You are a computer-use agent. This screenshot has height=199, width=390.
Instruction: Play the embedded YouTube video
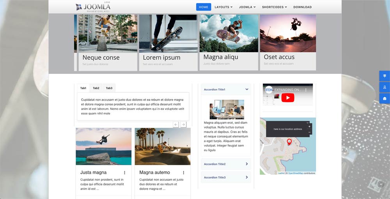click(x=287, y=98)
